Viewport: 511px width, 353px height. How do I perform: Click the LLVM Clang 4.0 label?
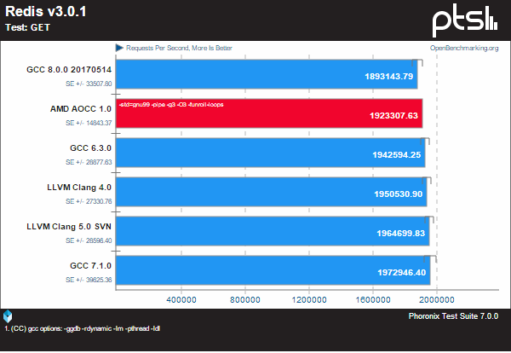(x=79, y=188)
